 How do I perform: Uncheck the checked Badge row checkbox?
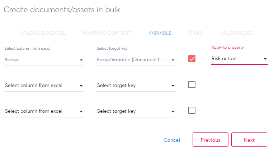coord(192,59)
